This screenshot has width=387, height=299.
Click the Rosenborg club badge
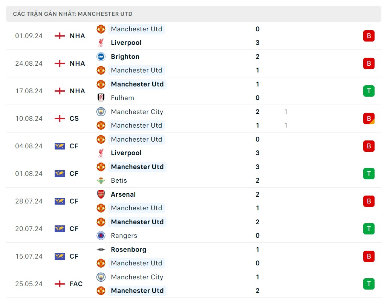tap(101, 250)
